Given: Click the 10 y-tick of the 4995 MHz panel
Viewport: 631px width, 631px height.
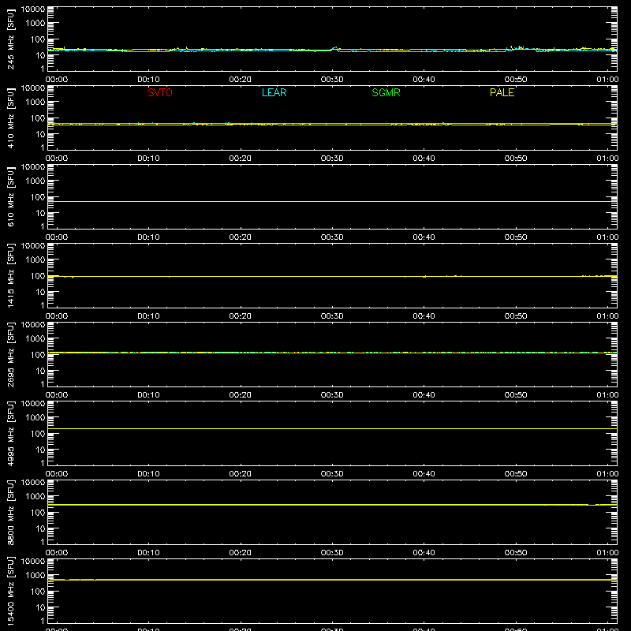Looking at the screenshot, I should pos(40,450).
